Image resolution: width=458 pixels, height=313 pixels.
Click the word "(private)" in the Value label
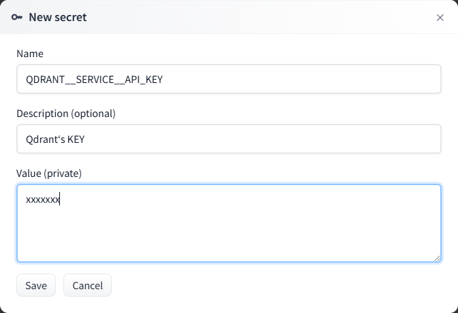point(63,174)
